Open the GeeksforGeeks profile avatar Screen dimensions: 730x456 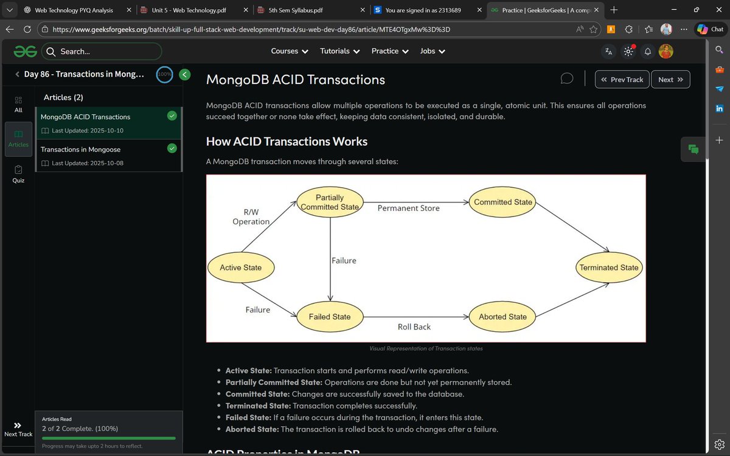[666, 52]
